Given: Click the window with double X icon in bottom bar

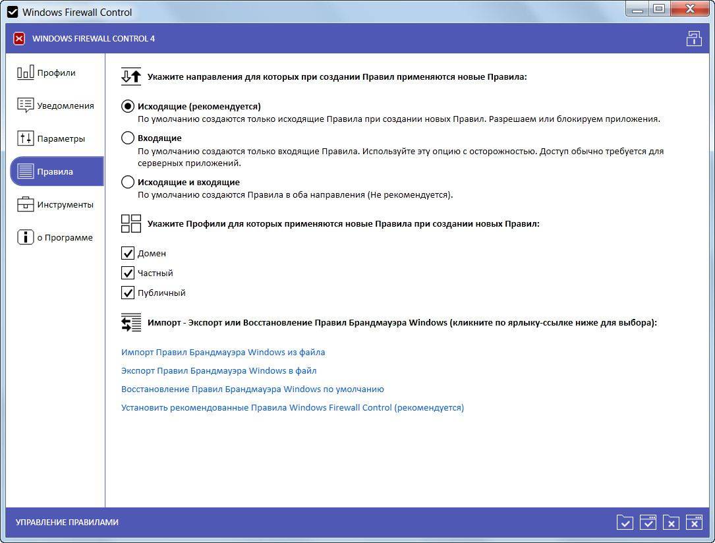Looking at the screenshot, I should (695, 523).
